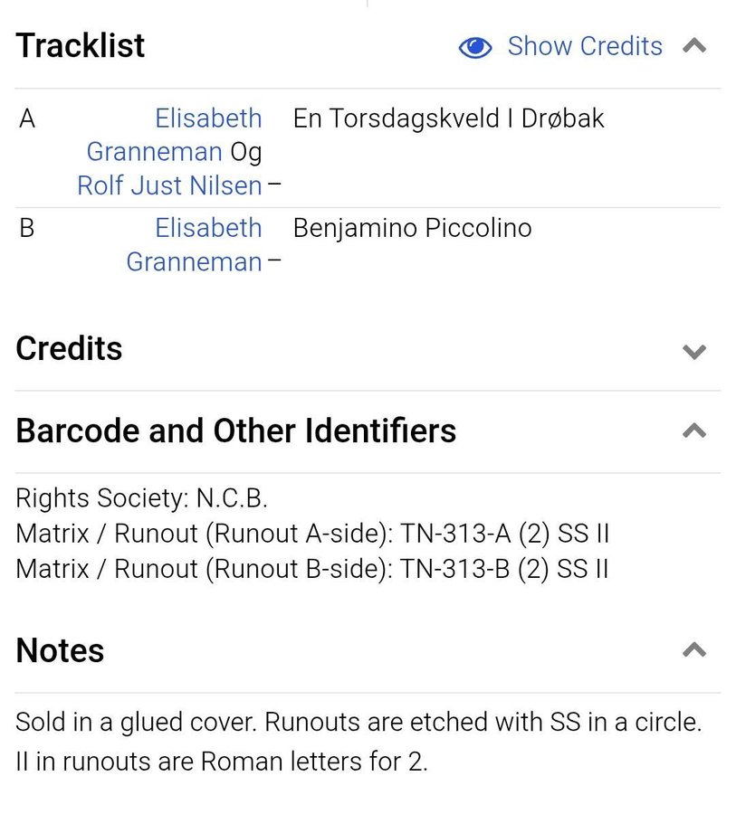736x814 pixels.
Task: Click the track position letter B
Action: point(27,228)
